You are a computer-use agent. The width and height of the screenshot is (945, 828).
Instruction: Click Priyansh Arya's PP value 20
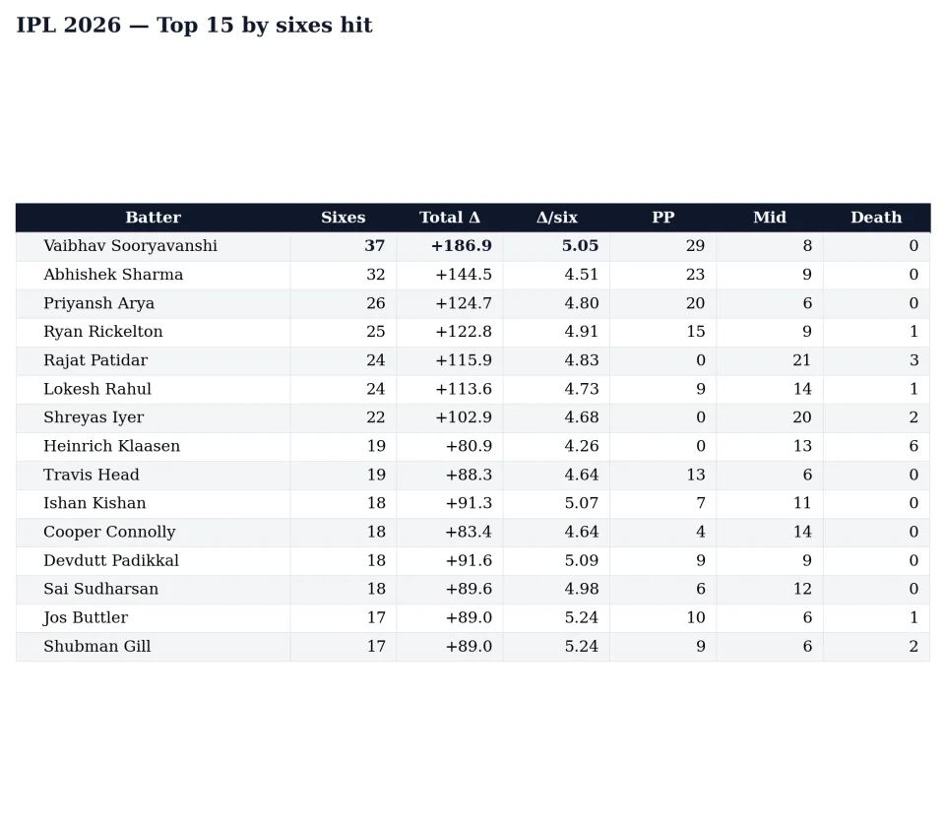[696, 303]
